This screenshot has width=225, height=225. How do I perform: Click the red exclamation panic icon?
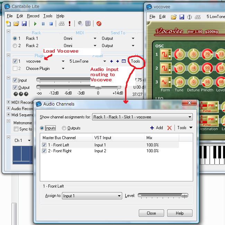(70, 24)
